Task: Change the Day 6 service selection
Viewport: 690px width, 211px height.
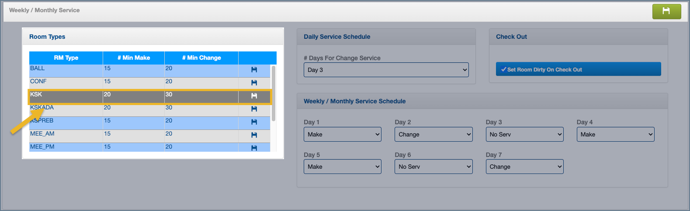Action: [x=433, y=167]
